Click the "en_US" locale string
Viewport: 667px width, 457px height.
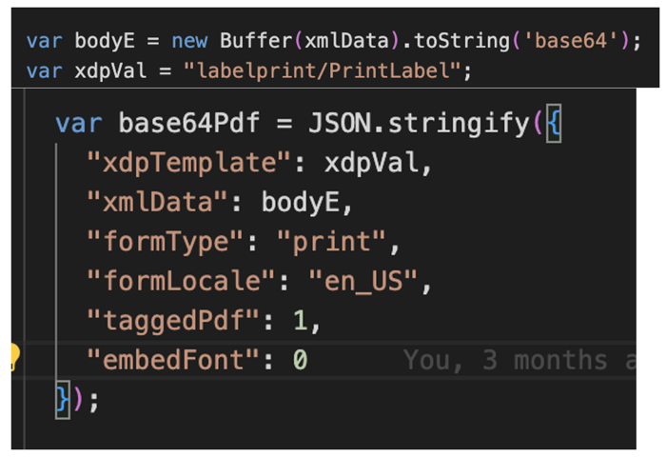tap(370, 282)
